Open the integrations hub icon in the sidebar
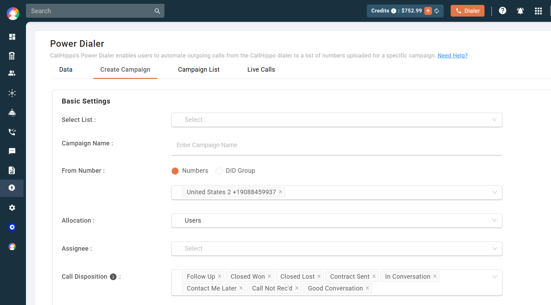 [x=12, y=93]
